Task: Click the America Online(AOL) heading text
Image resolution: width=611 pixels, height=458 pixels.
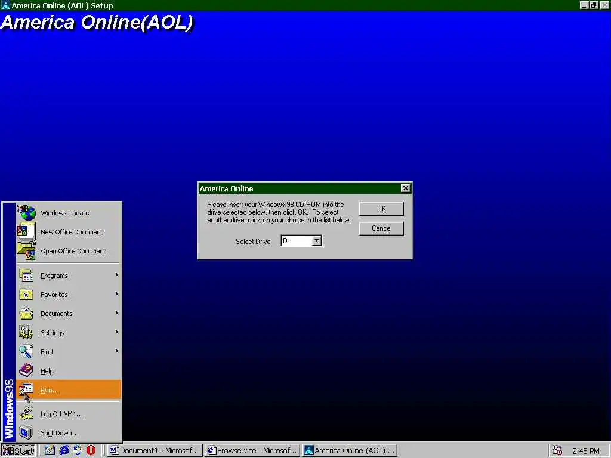Action: tap(97, 23)
